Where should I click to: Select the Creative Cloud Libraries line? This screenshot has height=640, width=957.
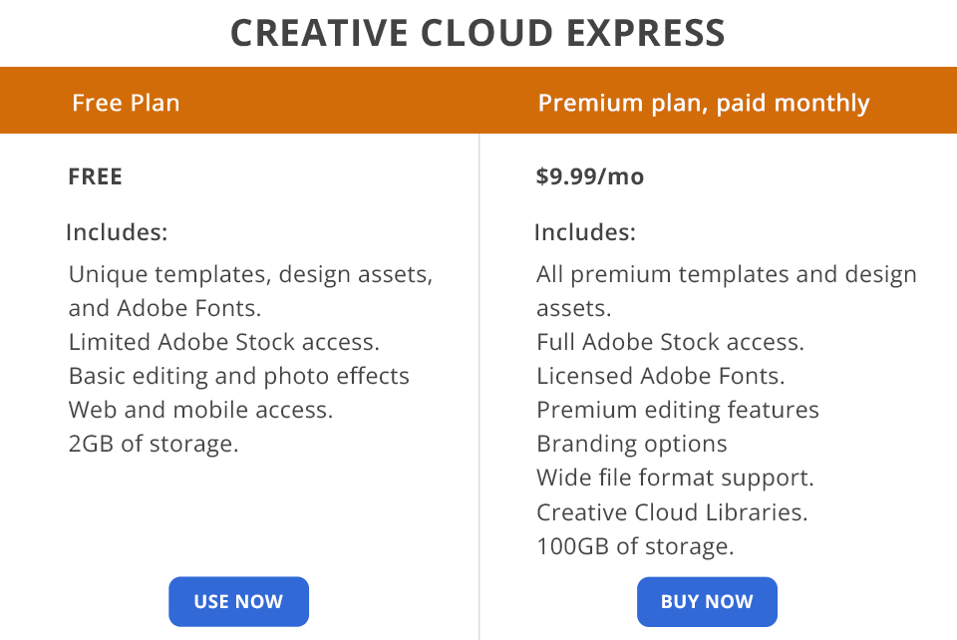click(672, 511)
